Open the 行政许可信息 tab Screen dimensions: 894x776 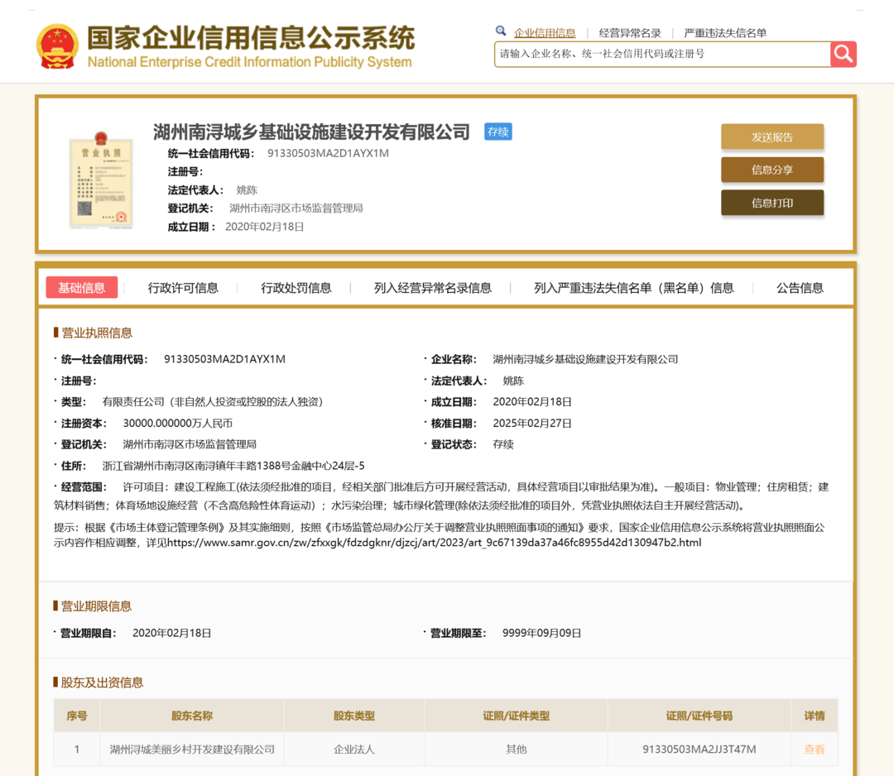click(x=183, y=288)
